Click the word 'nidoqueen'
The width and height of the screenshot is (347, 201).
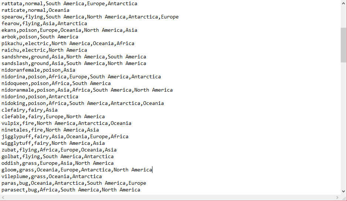[x=15, y=84]
